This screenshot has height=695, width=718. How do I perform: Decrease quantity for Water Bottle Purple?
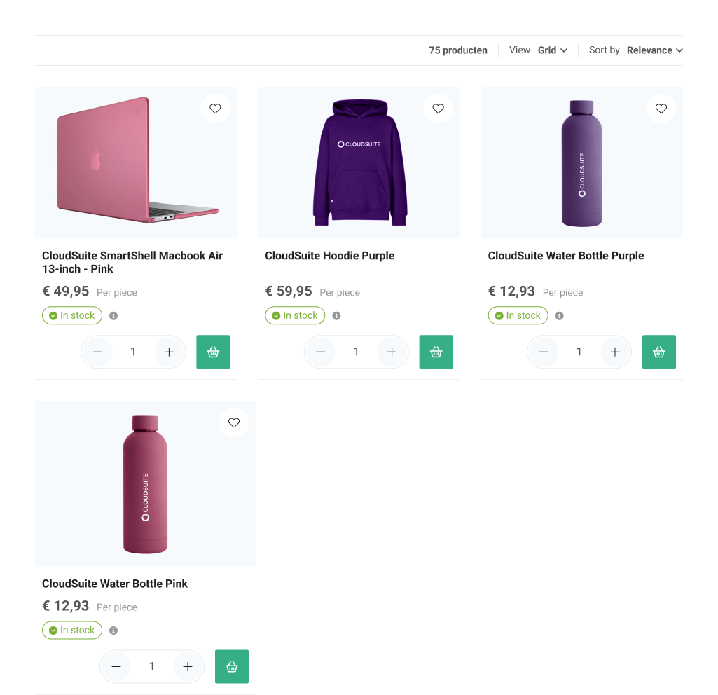click(544, 352)
